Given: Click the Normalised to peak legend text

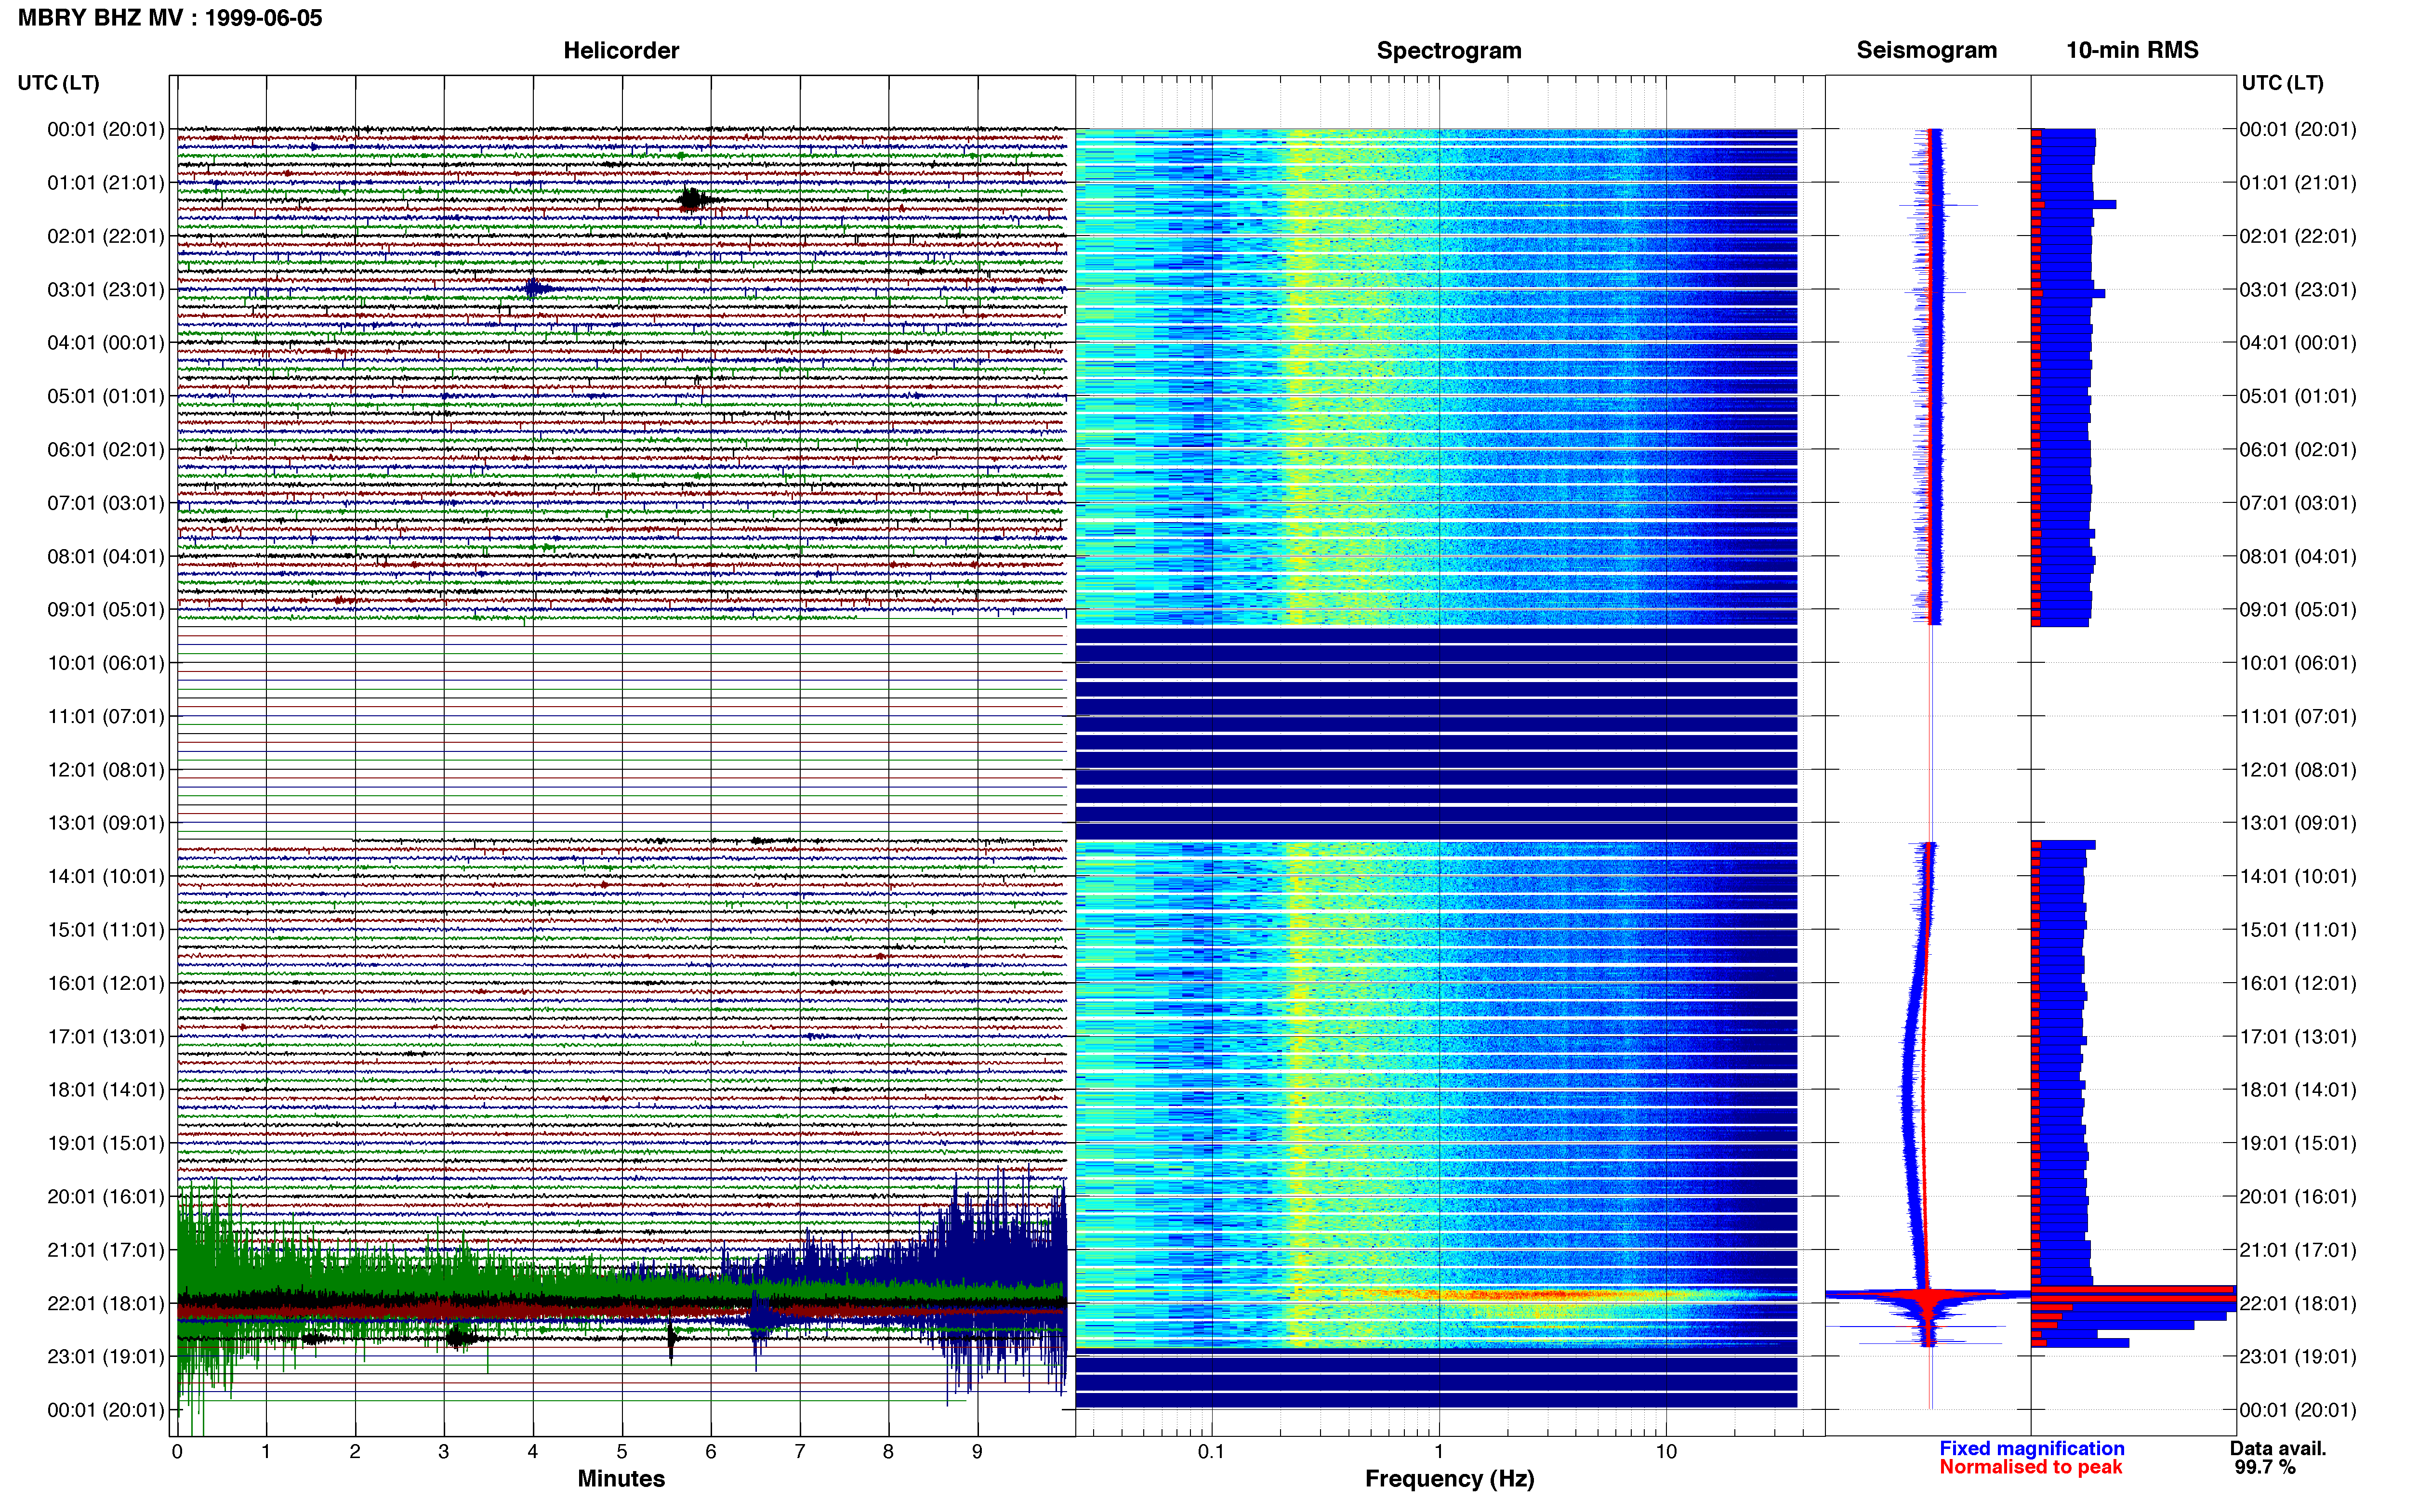Looking at the screenshot, I should (x=2030, y=1468).
